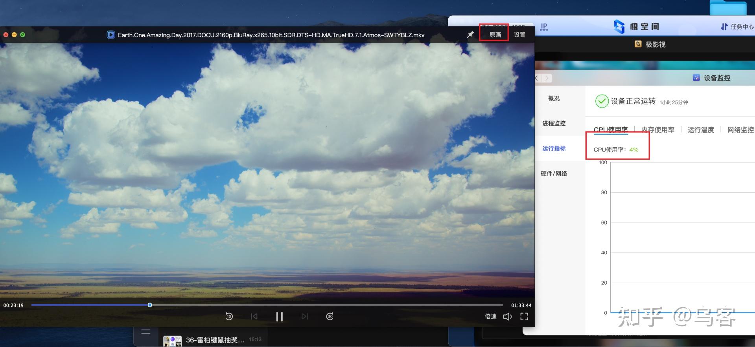755x347 pixels.
Task: Click the 01:33:44 total duration
Action: (521, 305)
